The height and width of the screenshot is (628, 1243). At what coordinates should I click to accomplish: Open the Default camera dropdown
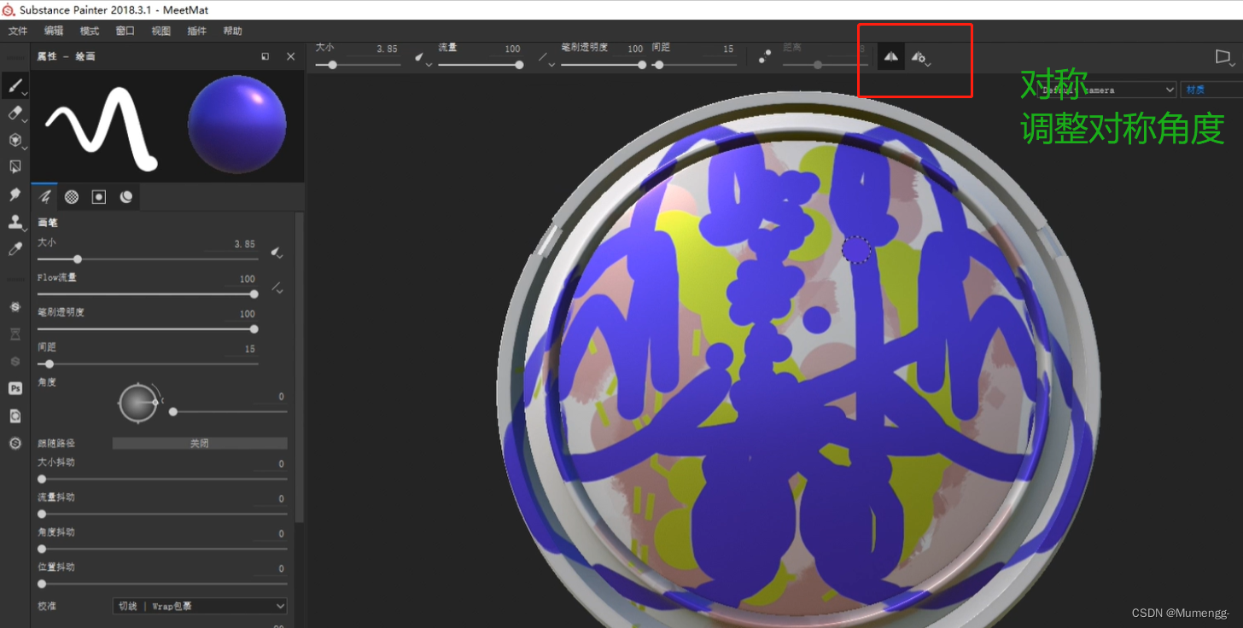pos(1107,90)
